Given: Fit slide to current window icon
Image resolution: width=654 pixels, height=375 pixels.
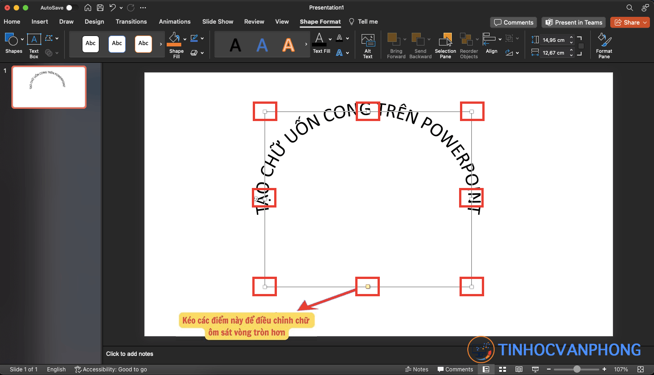Looking at the screenshot, I should 641,369.
